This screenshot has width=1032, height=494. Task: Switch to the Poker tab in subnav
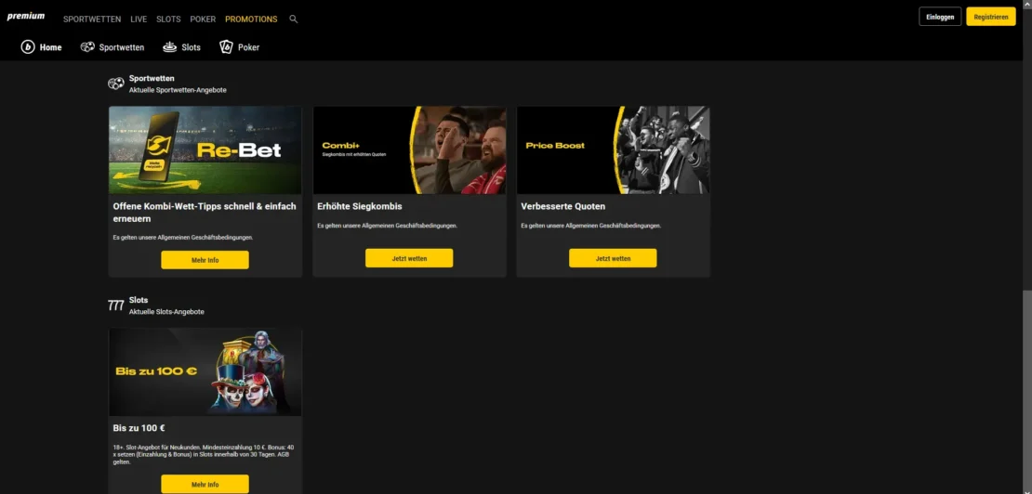[240, 47]
